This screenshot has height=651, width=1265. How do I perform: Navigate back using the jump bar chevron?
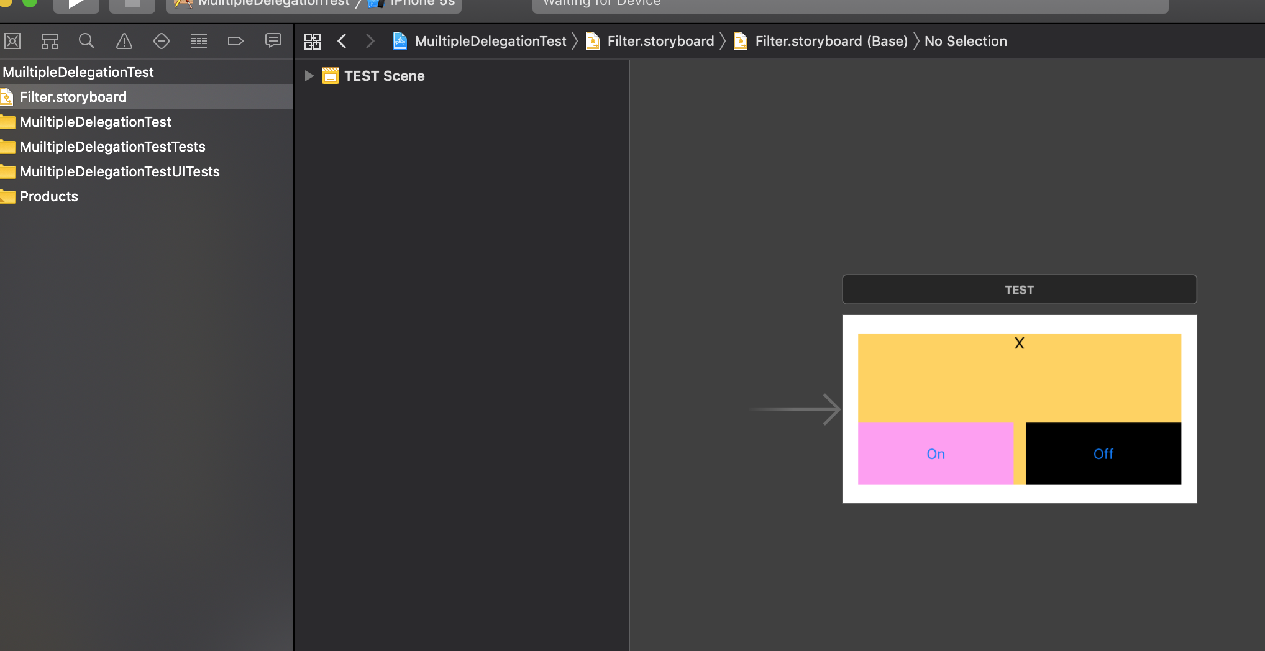pyautogui.click(x=342, y=40)
